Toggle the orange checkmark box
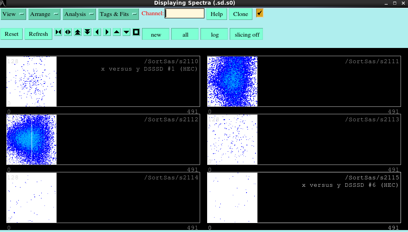408x232 pixels. coord(260,13)
